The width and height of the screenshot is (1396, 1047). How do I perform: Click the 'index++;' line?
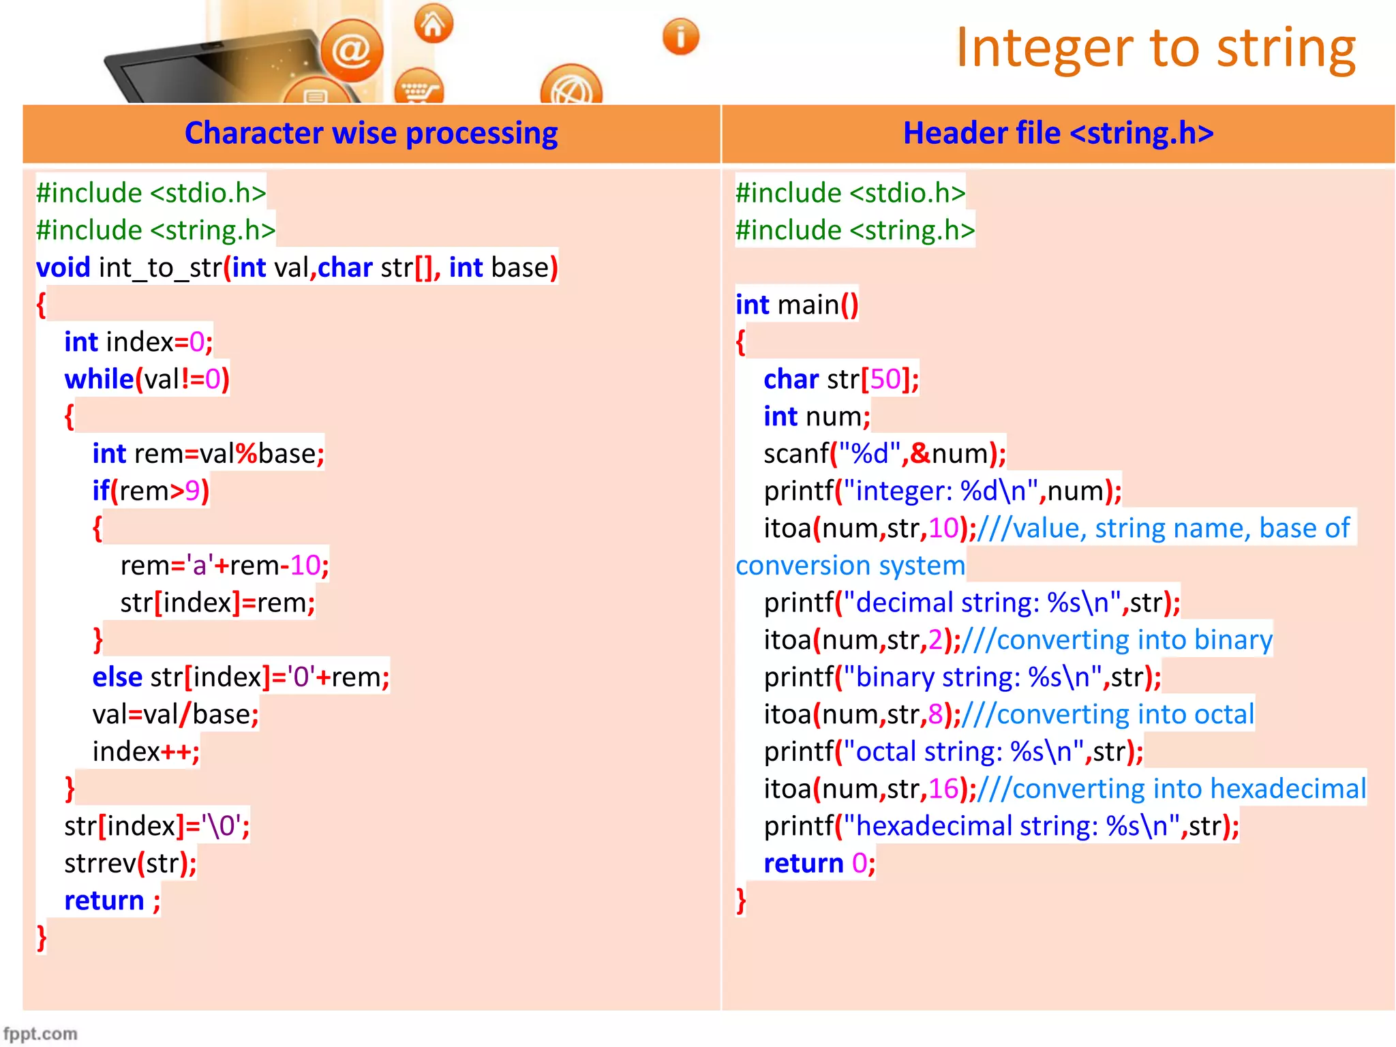click(x=146, y=751)
